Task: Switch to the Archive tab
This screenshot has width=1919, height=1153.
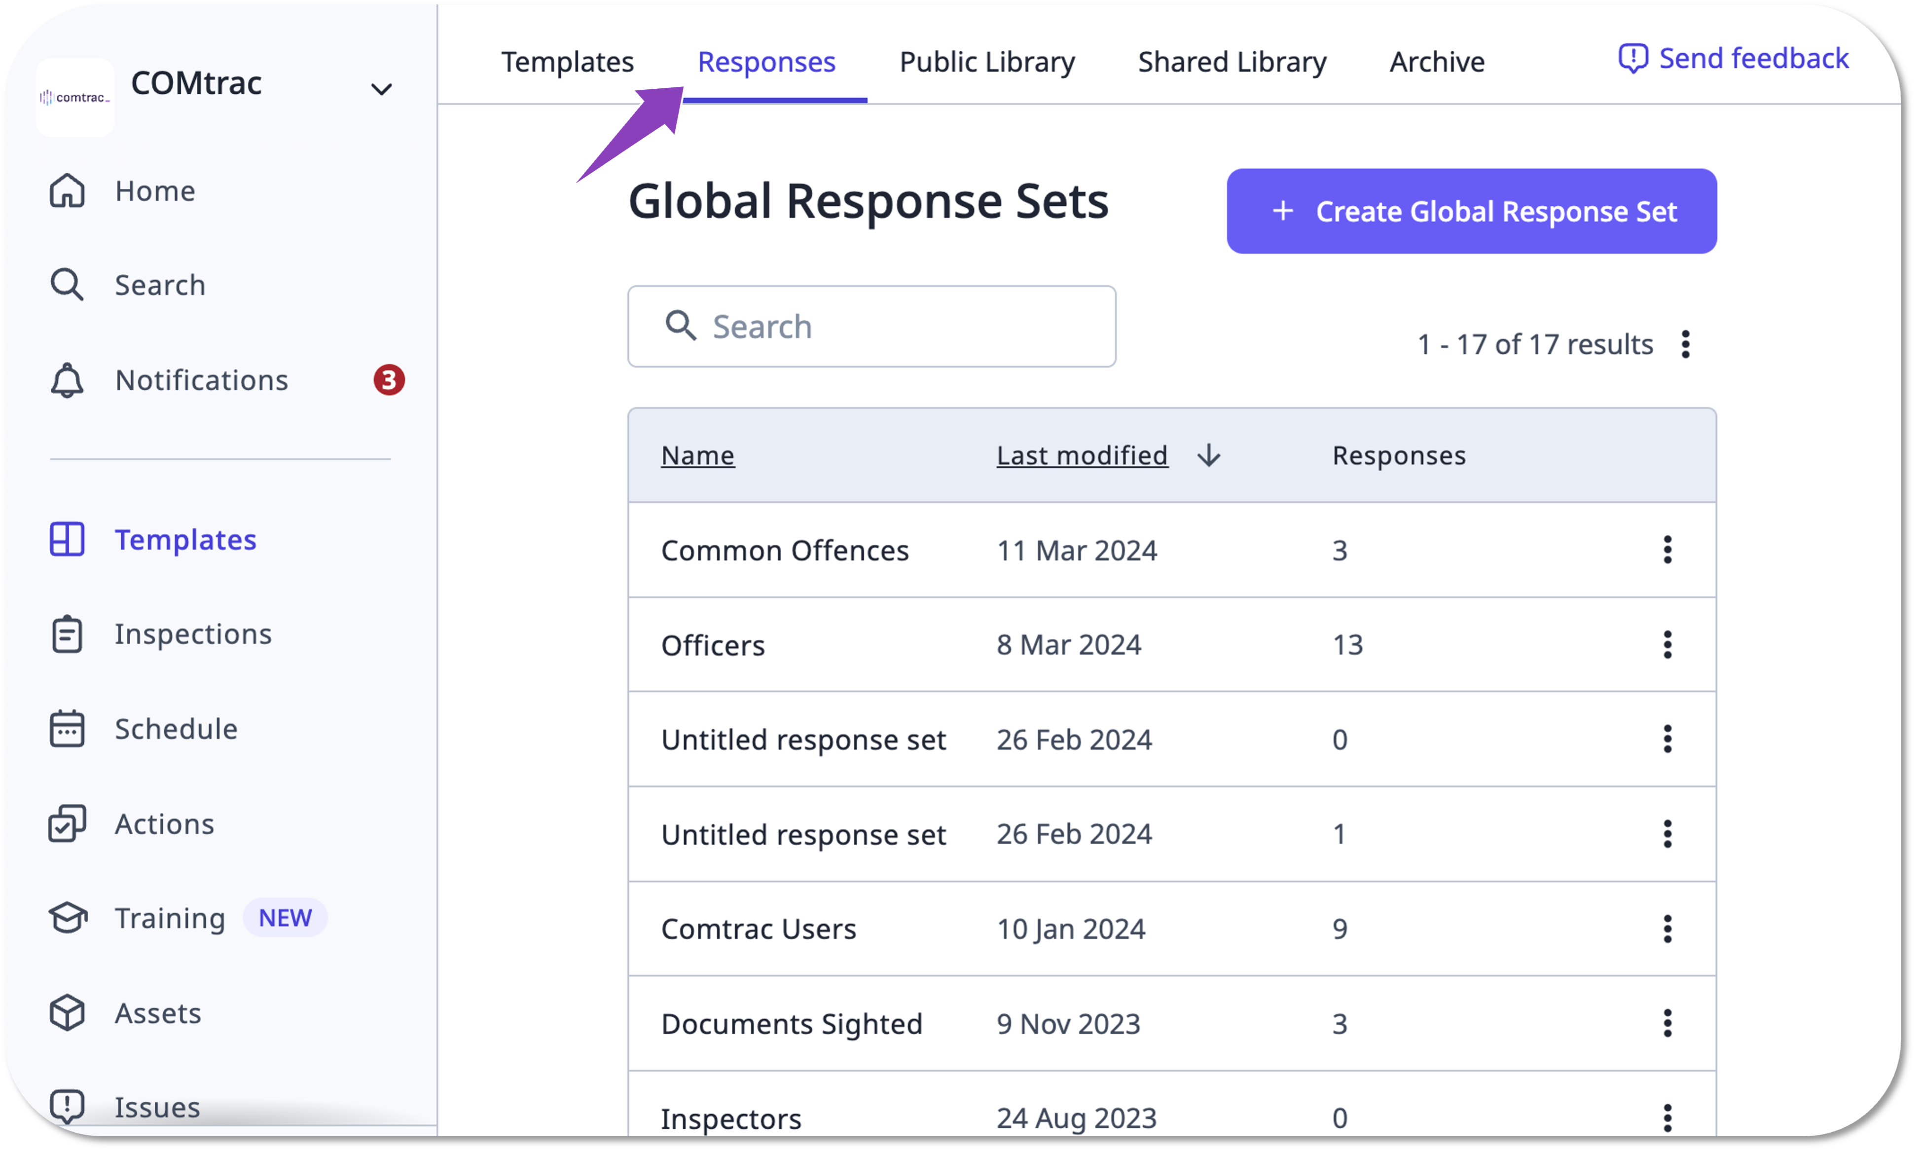Action: 1436,62
